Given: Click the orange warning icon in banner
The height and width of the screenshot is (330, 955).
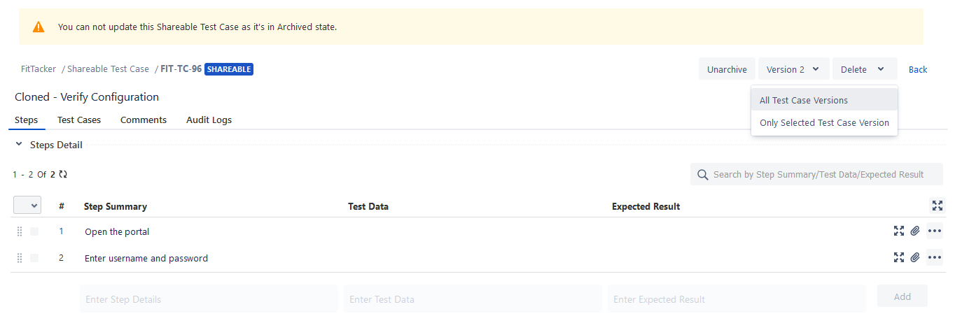Looking at the screenshot, I should click(39, 27).
